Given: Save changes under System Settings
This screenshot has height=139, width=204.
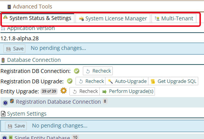Looking at the screenshot, I should pyautogui.click(x=16, y=126).
